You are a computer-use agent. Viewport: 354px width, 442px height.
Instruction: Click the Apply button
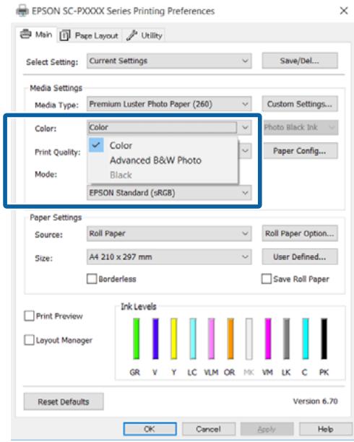[x=267, y=429]
